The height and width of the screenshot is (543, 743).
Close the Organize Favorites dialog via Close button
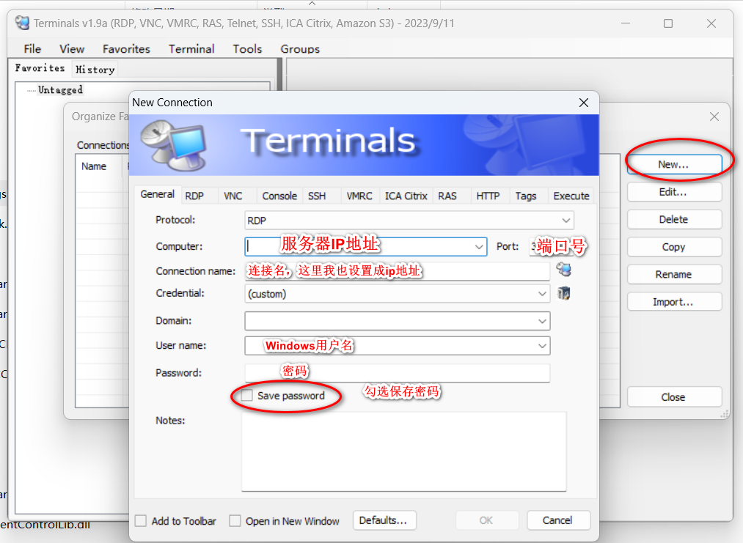[674, 396]
